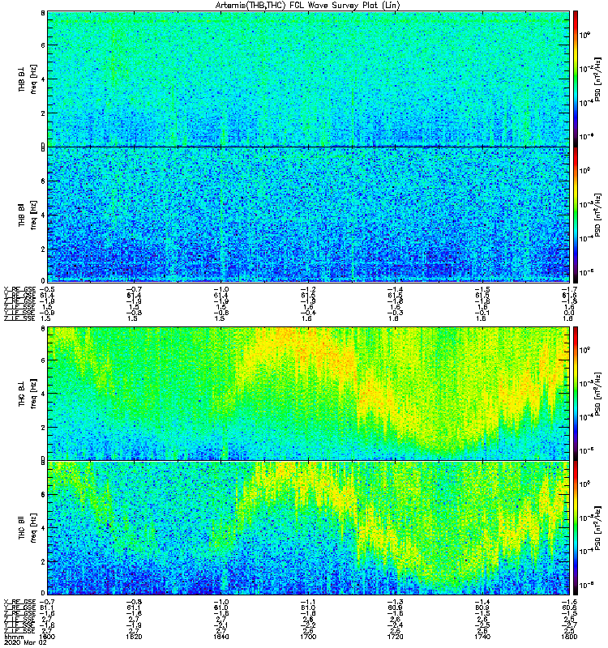Select the "THC B∥ freq [Hz]" axis label
608x648 pixels.
point(28,528)
